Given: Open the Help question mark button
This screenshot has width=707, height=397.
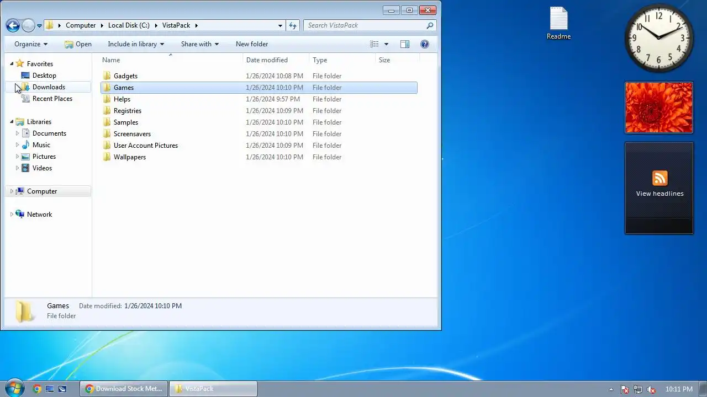Looking at the screenshot, I should point(425,44).
